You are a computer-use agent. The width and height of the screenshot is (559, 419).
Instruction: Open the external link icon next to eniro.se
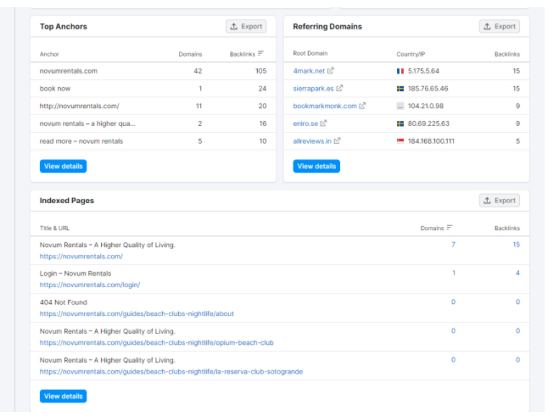(x=323, y=123)
